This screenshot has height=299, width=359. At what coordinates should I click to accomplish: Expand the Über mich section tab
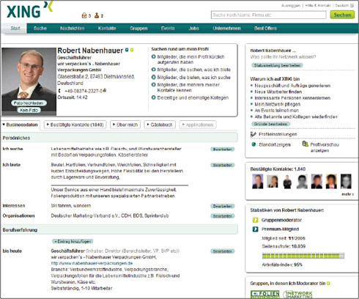point(125,125)
